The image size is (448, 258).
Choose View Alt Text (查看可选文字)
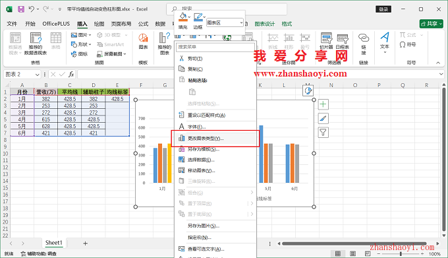[215, 249]
